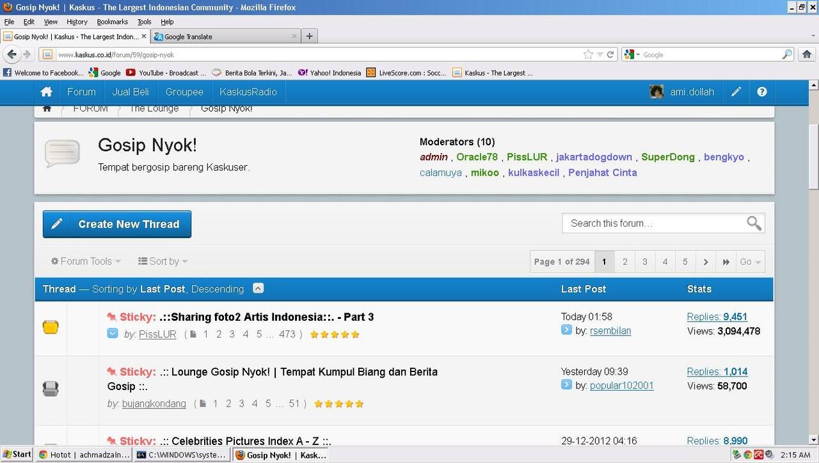
Task: Click the ami.dollah user avatar
Action: tap(656, 92)
